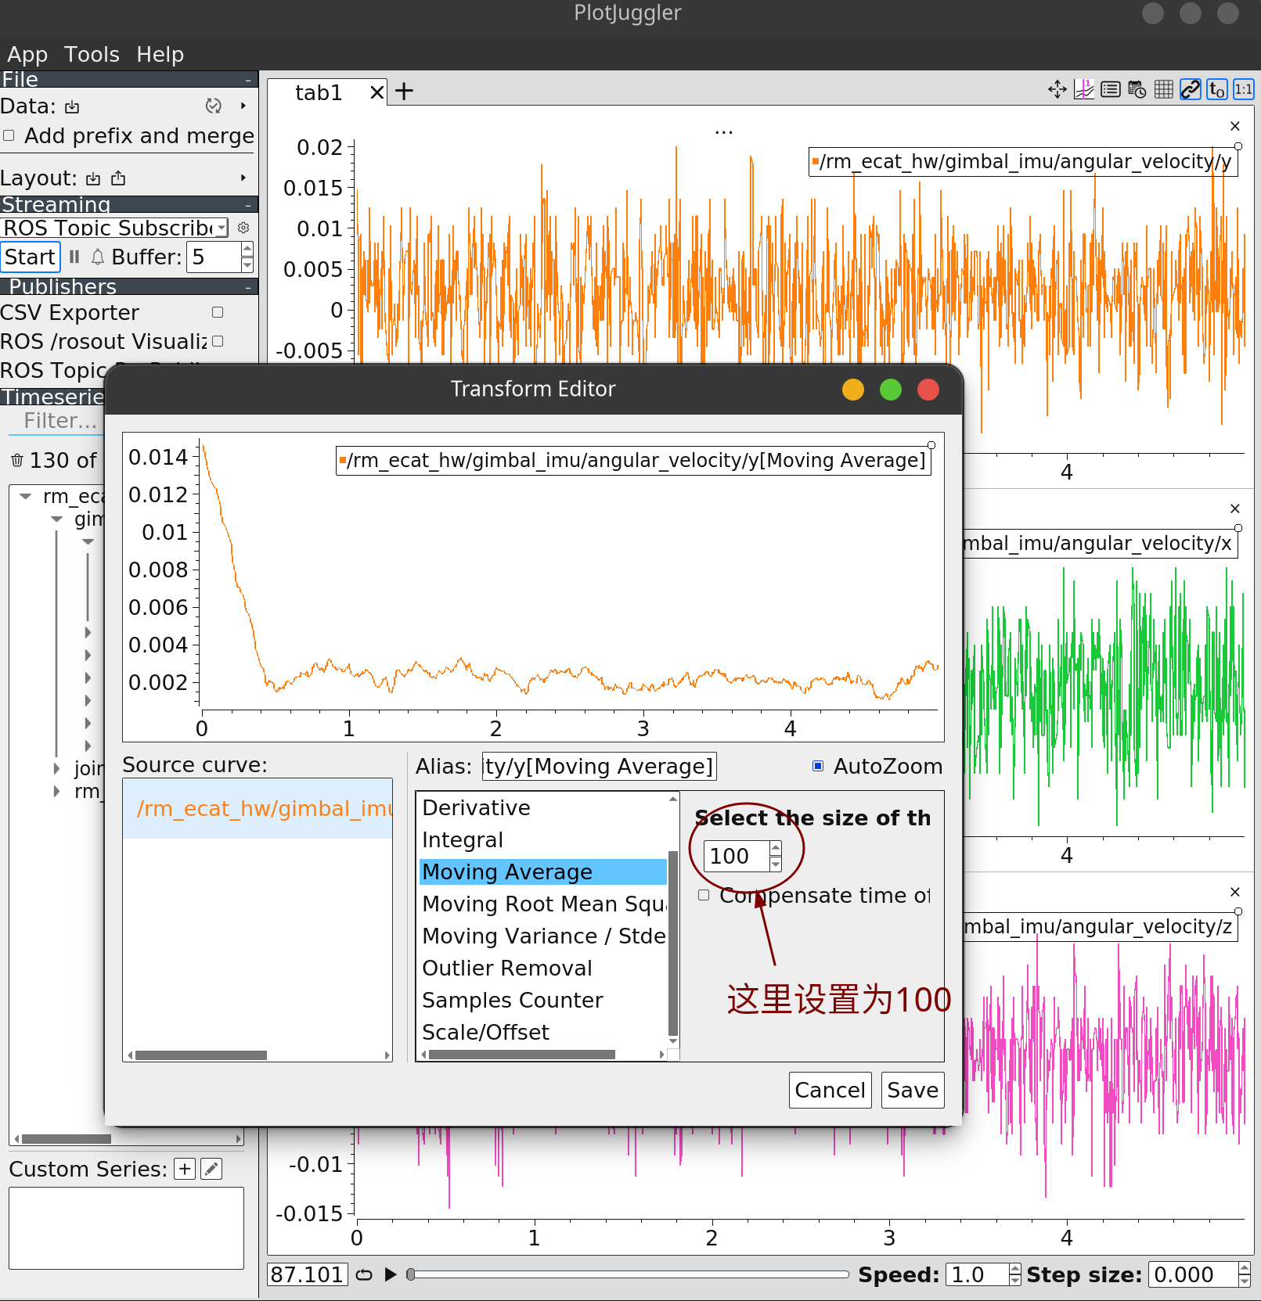This screenshot has width=1261, height=1301.
Task: Select Scale/Offset transform
Action: click(543, 1032)
